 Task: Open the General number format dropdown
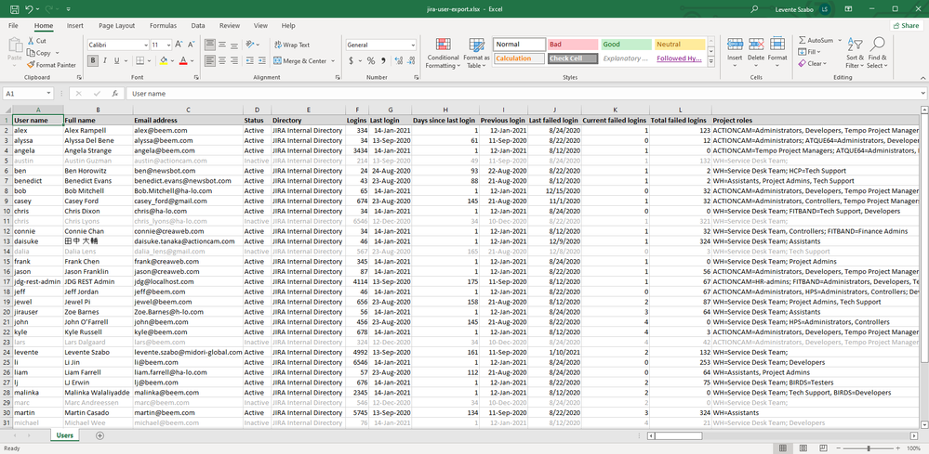412,45
